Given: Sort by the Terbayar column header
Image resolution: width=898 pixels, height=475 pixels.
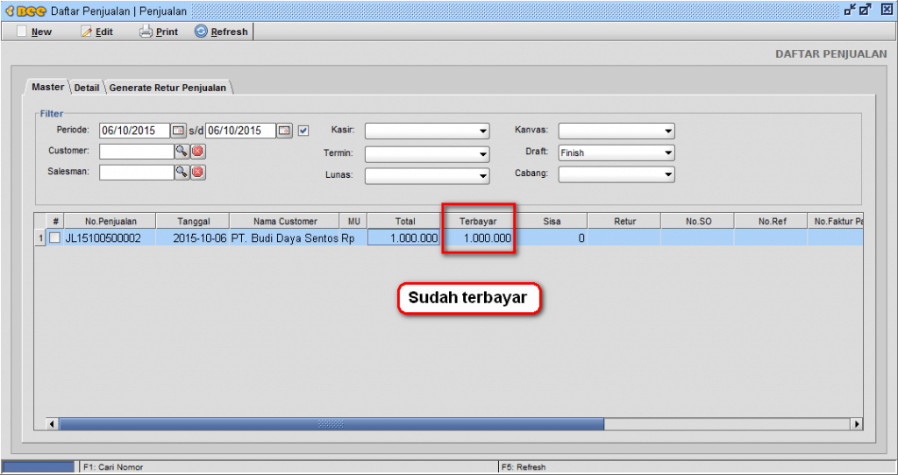Looking at the screenshot, I should [x=478, y=222].
